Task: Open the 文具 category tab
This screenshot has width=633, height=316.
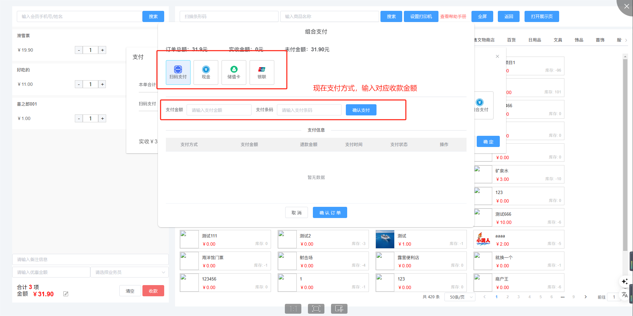Action: (558, 40)
